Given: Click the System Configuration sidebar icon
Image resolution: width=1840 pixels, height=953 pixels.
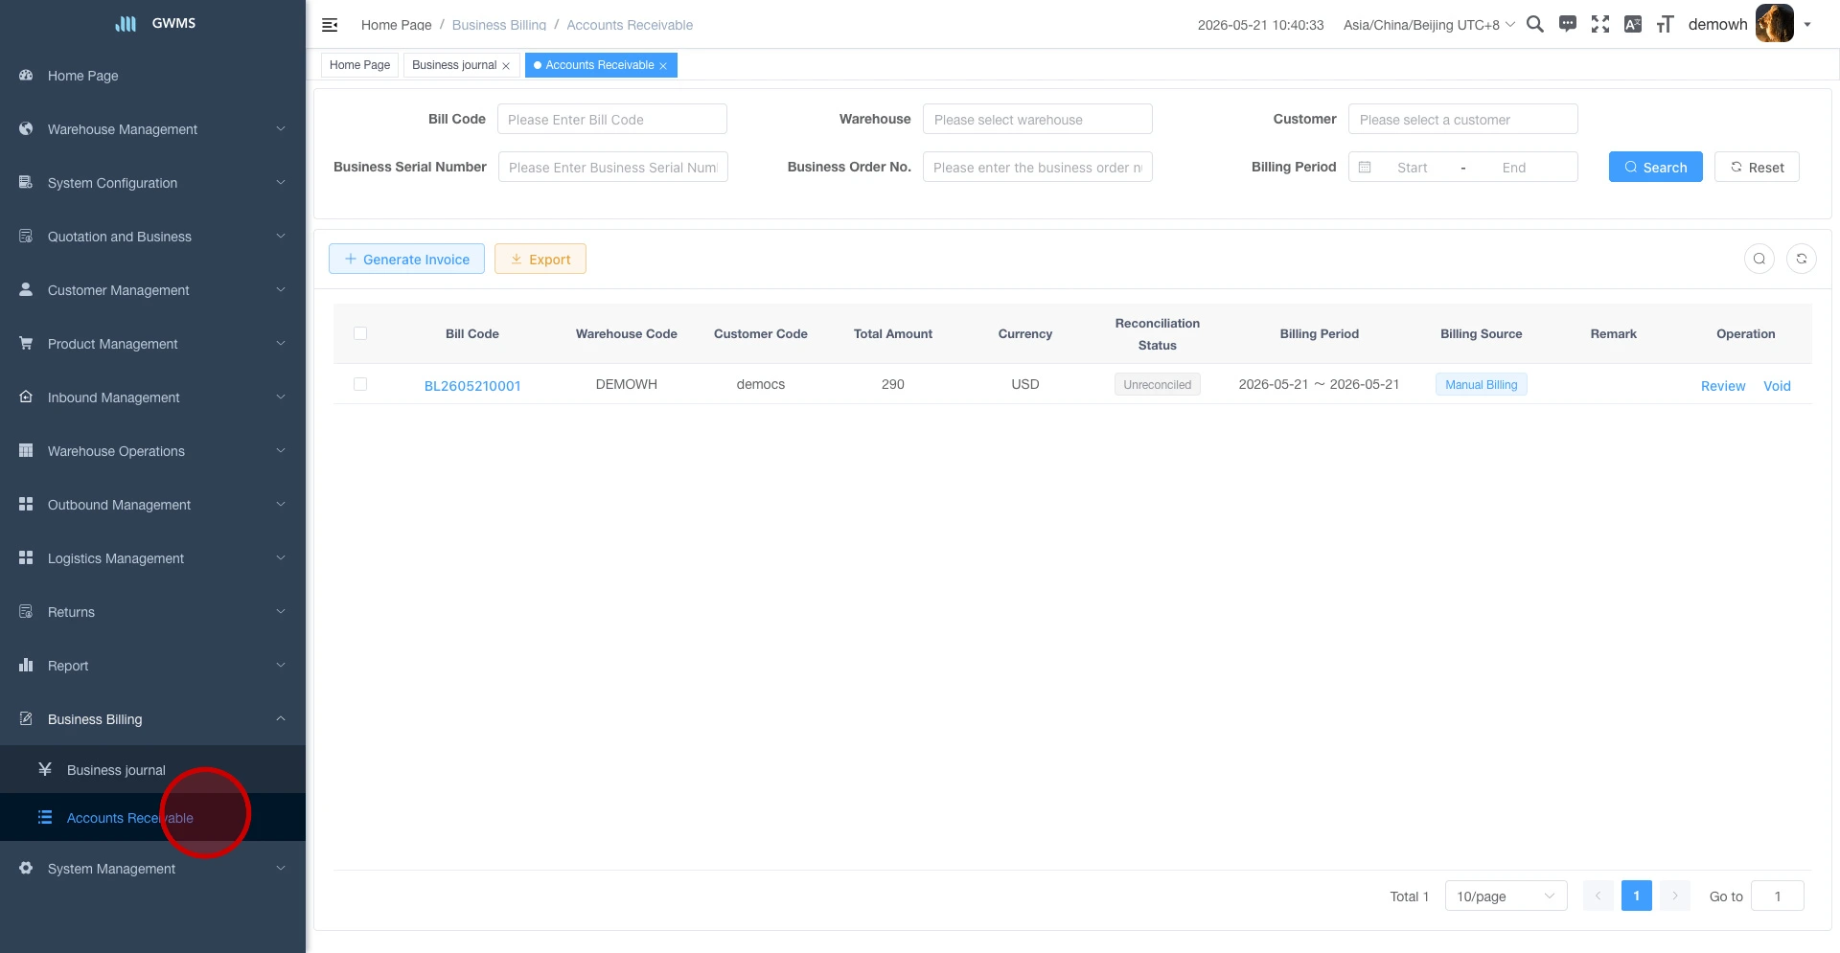Looking at the screenshot, I should (x=26, y=182).
